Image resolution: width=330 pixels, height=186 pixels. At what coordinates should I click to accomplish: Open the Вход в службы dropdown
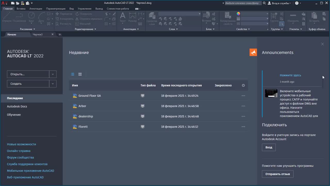[279, 3]
